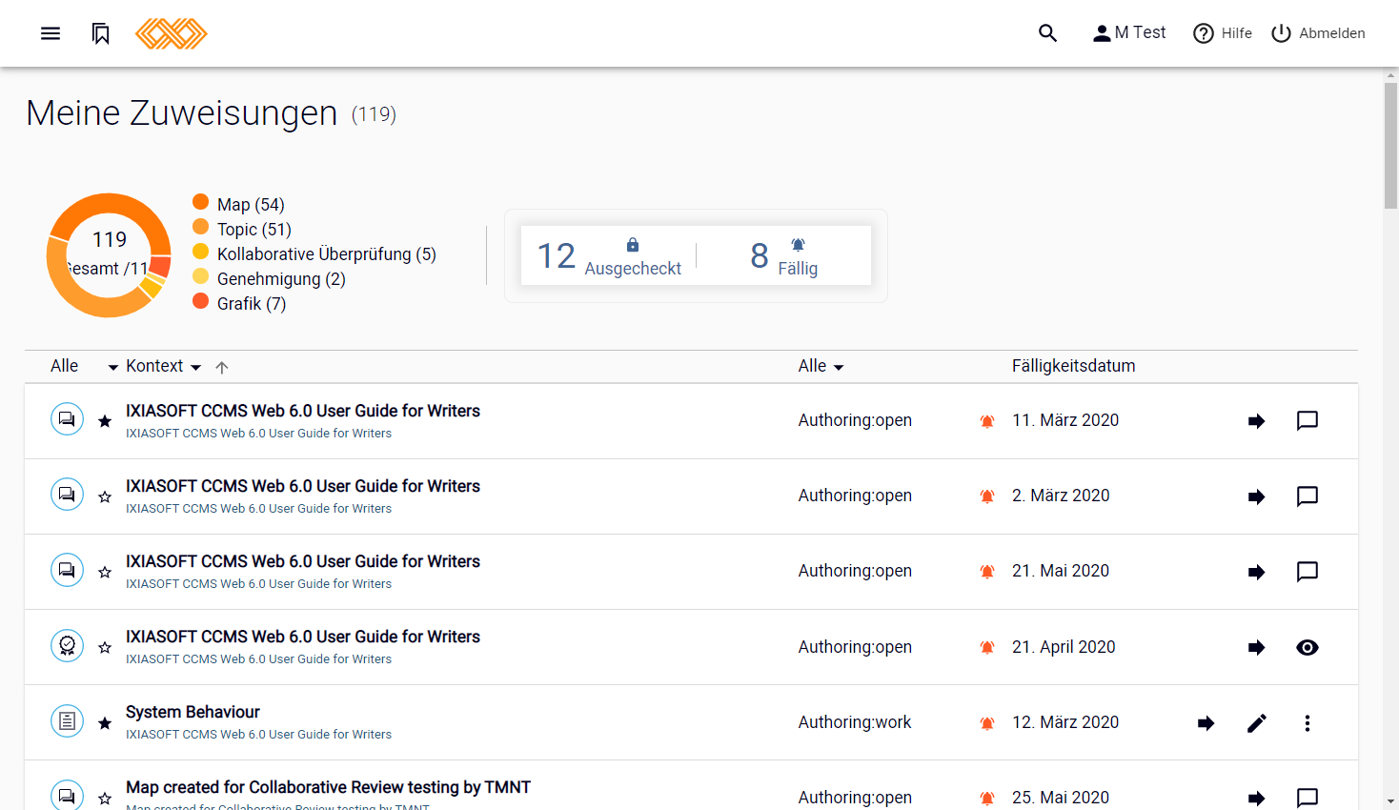Image resolution: width=1399 pixels, height=810 pixels.
Task: Open search with magnifier icon
Action: (1047, 33)
